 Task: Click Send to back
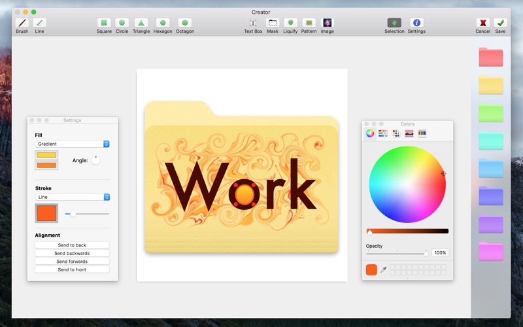[72, 245]
